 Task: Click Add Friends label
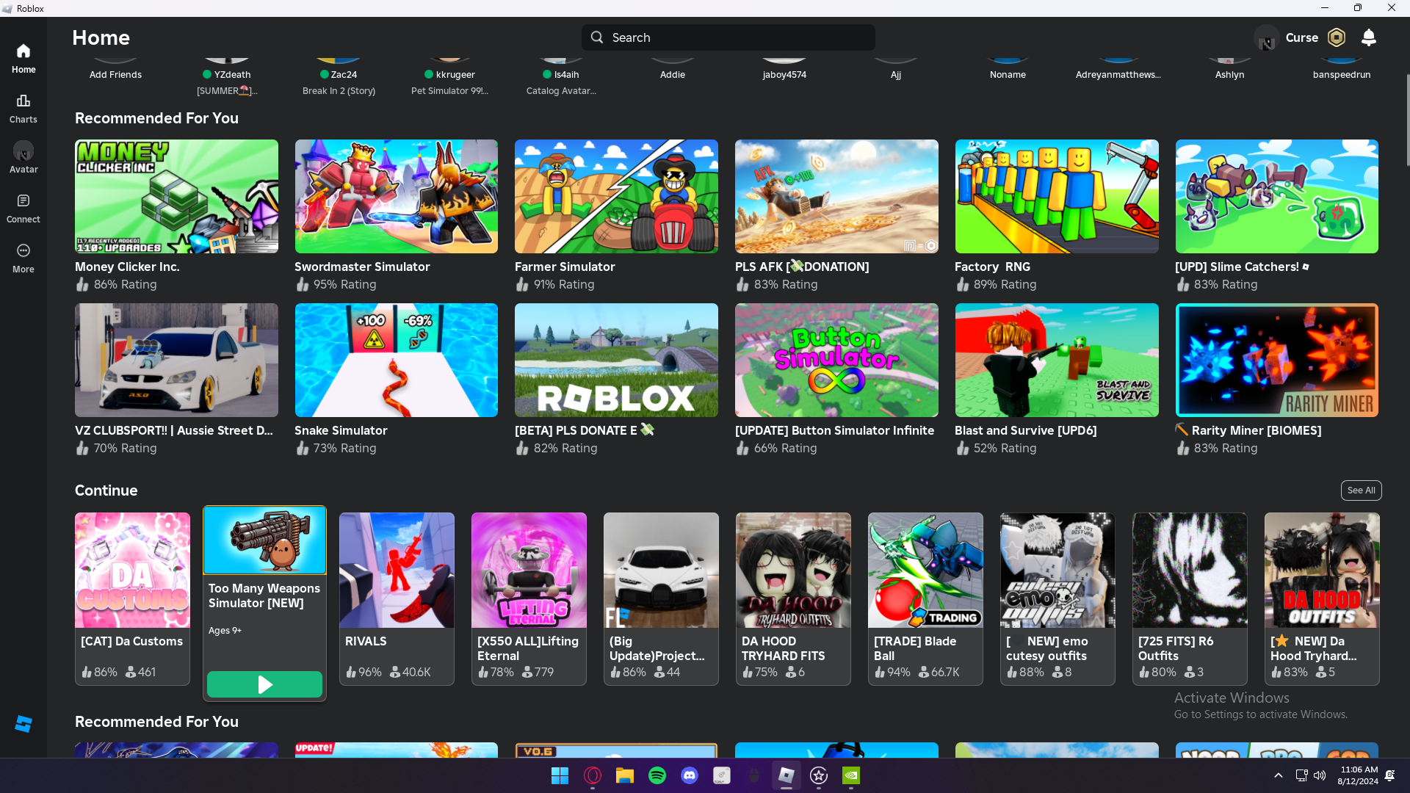115,75
